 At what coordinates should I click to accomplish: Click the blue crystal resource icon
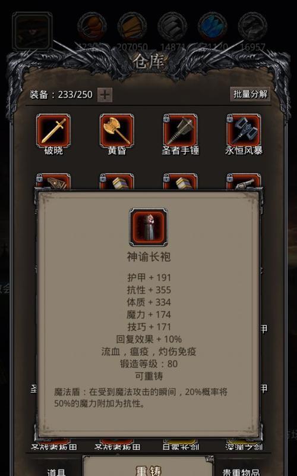[213, 27]
